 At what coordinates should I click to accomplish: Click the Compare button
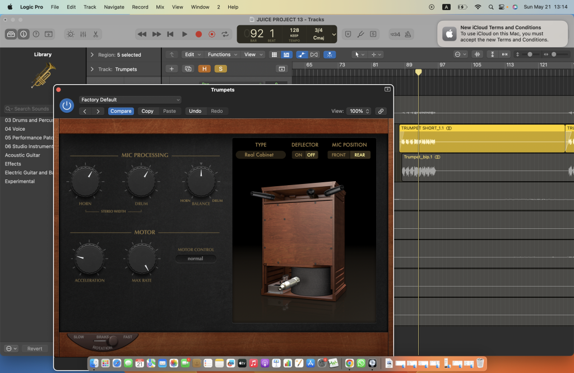coord(121,111)
